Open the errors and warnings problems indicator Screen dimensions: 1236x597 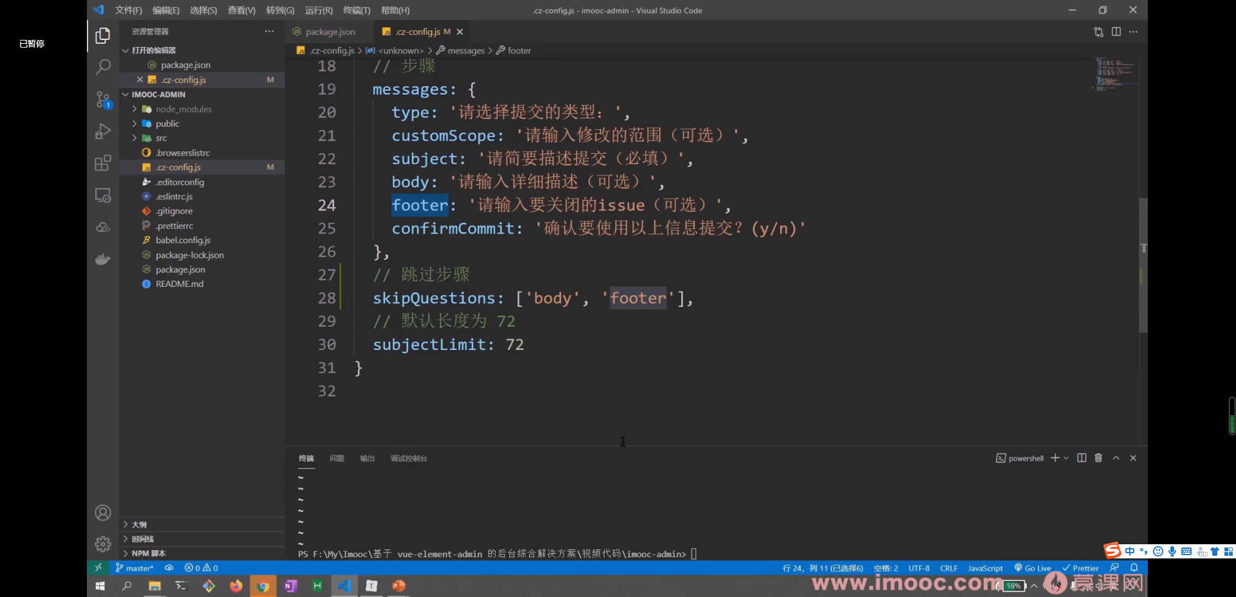(x=201, y=568)
